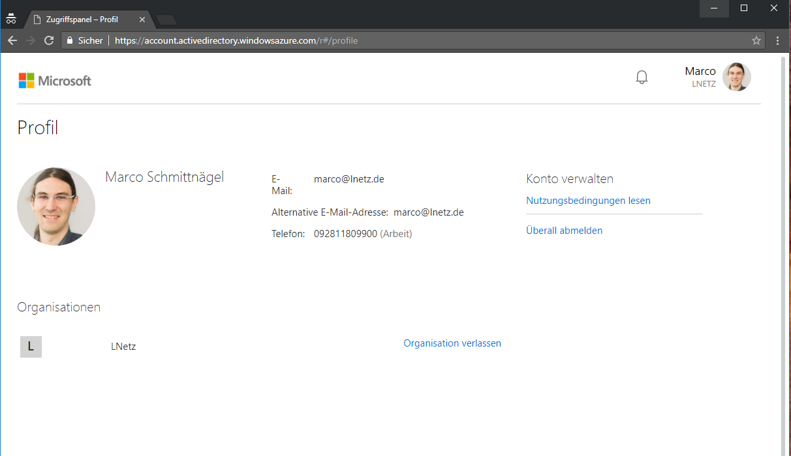The width and height of the screenshot is (791, 456).
Task: Reload the profile page
Action: (x=49, y=40)
